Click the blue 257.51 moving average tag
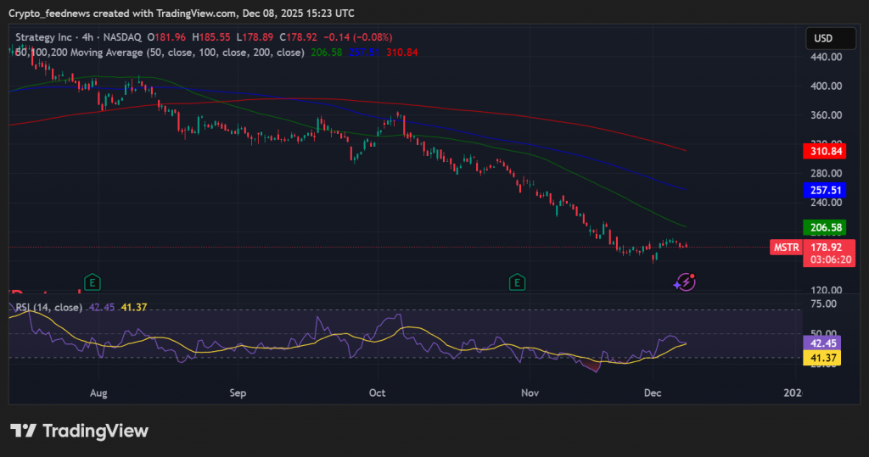The height and width of the screenshot is (457, 869). (827, 191)
